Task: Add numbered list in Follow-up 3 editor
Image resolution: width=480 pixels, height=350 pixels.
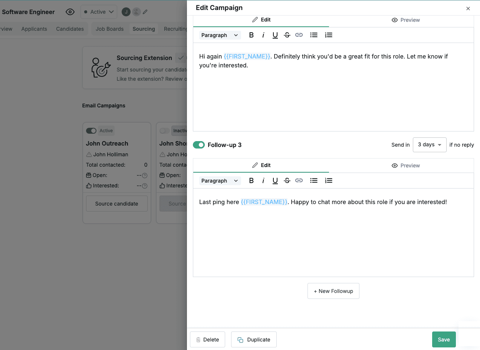Action: [328, 181]
